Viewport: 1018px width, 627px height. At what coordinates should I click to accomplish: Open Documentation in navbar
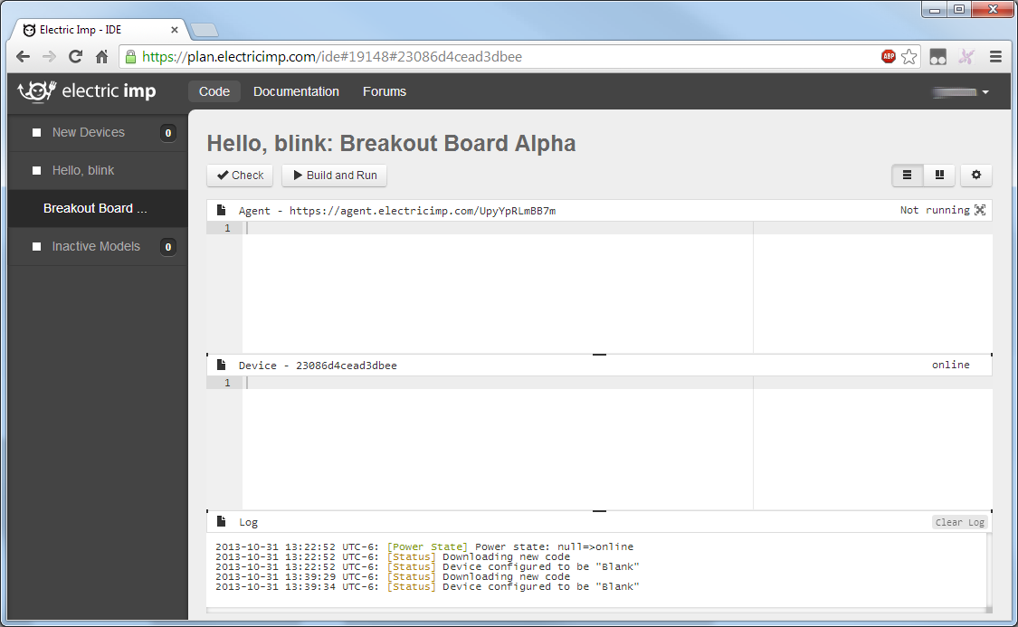point(296,91)
